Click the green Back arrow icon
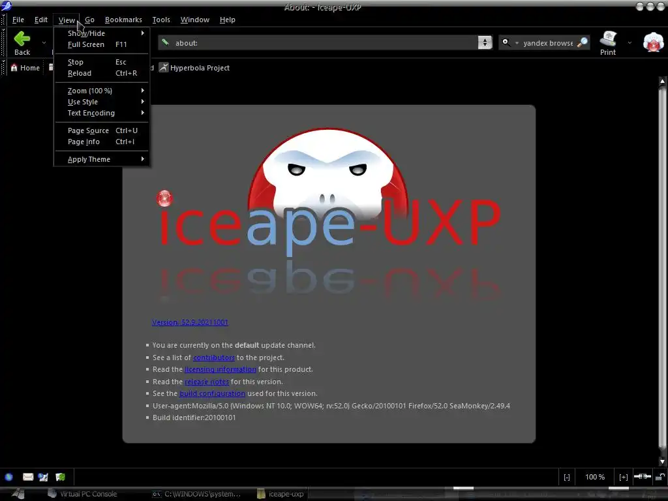The image size is (668, 501). coord(22,38)
